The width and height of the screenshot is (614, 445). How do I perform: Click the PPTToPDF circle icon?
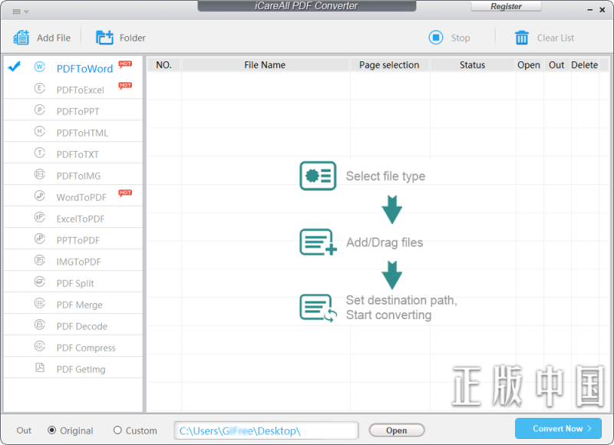(x=40, y=239)
